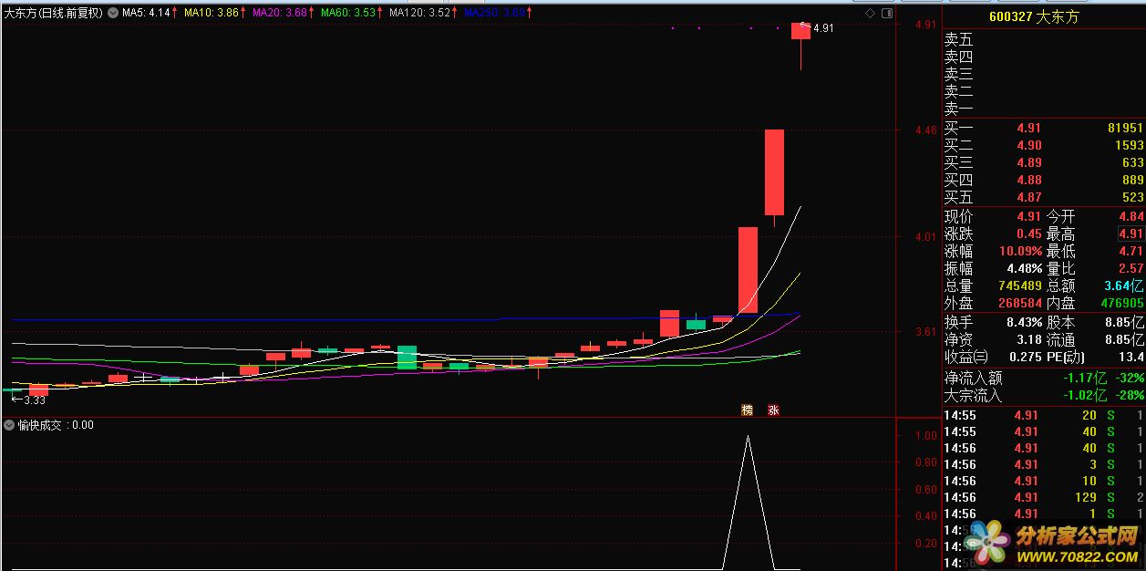Click the 14:56 tick with volume 3

pyautogui.click(x=1043, y=464)
